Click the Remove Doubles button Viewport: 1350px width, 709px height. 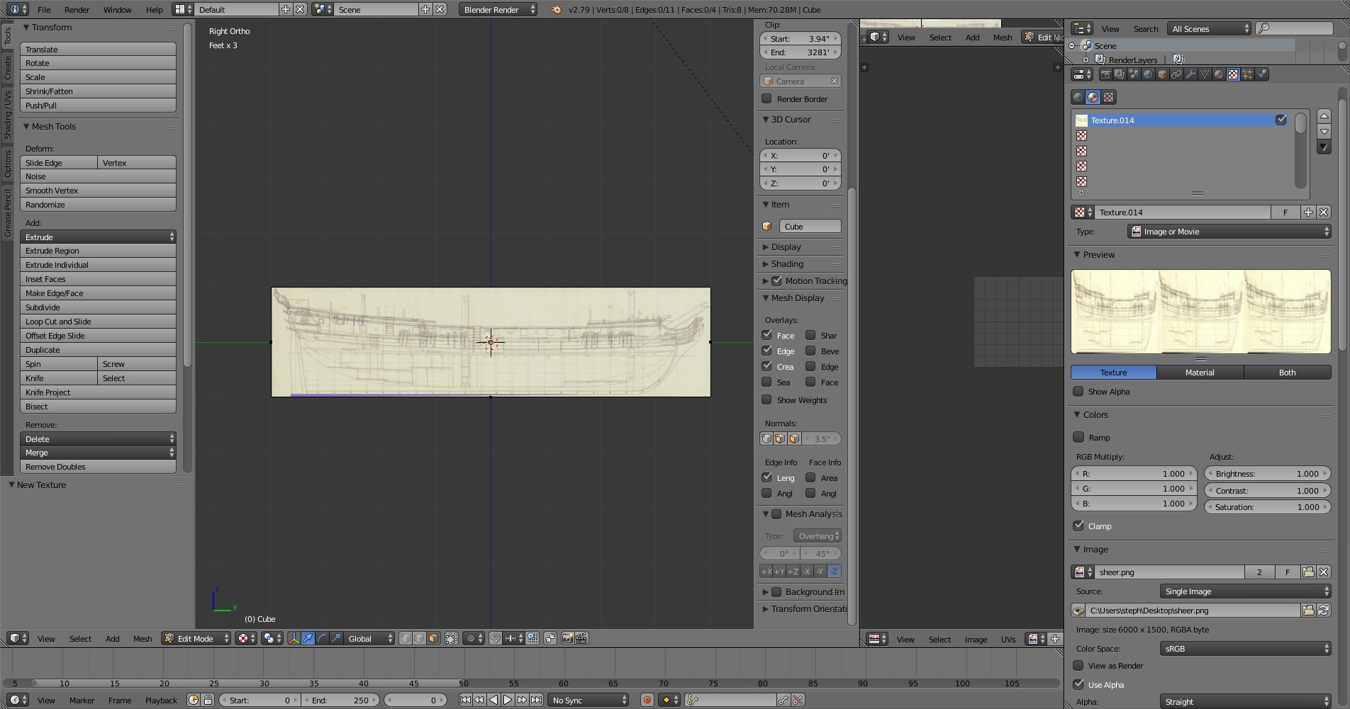(x=98, y=466)
